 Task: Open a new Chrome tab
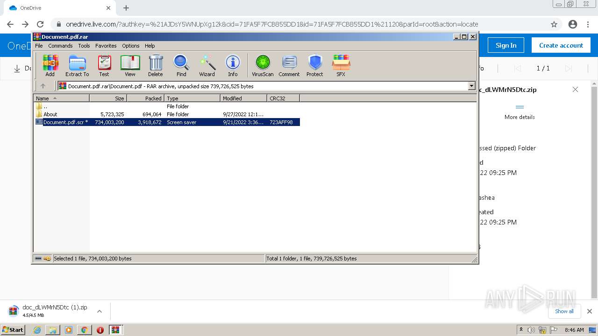pos(126,8)
